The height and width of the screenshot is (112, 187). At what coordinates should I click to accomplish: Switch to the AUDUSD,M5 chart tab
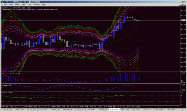coord(31,110)
